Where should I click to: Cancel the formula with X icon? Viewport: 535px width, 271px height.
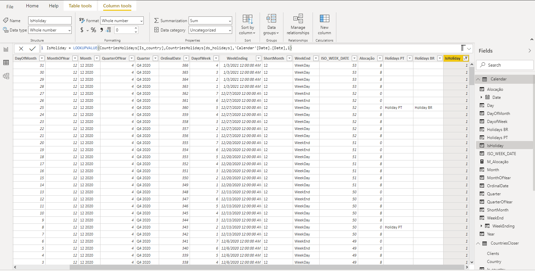point(21,49)
